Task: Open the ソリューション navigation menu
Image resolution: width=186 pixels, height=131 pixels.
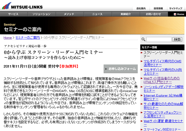Action: coord(41,14)
